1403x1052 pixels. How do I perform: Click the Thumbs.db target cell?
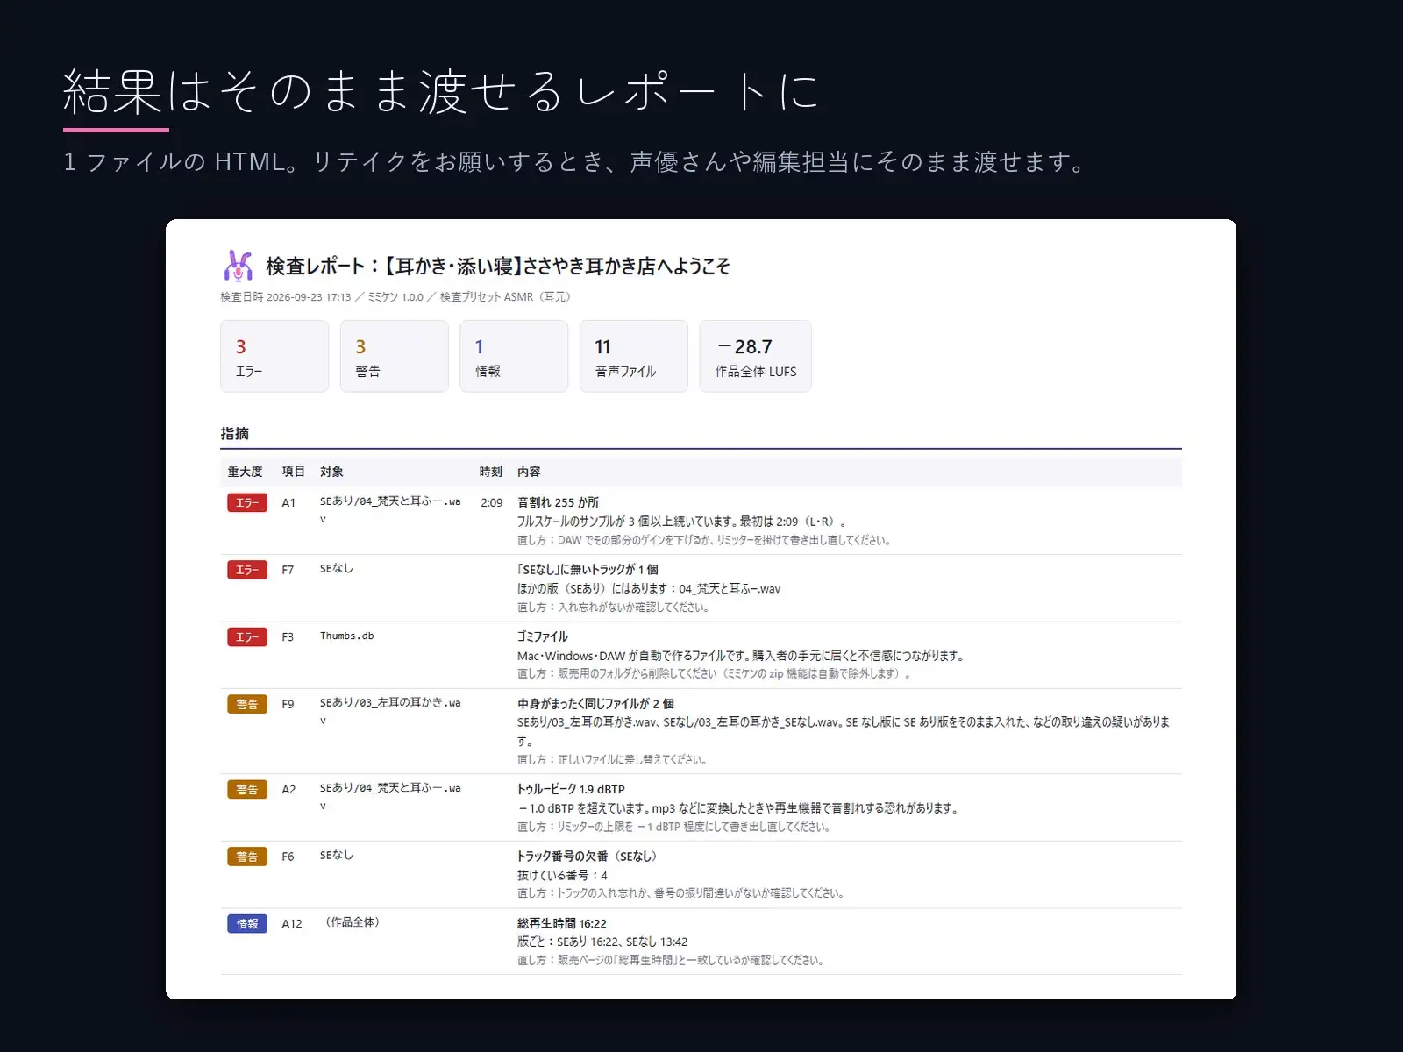tap(346, 636)
